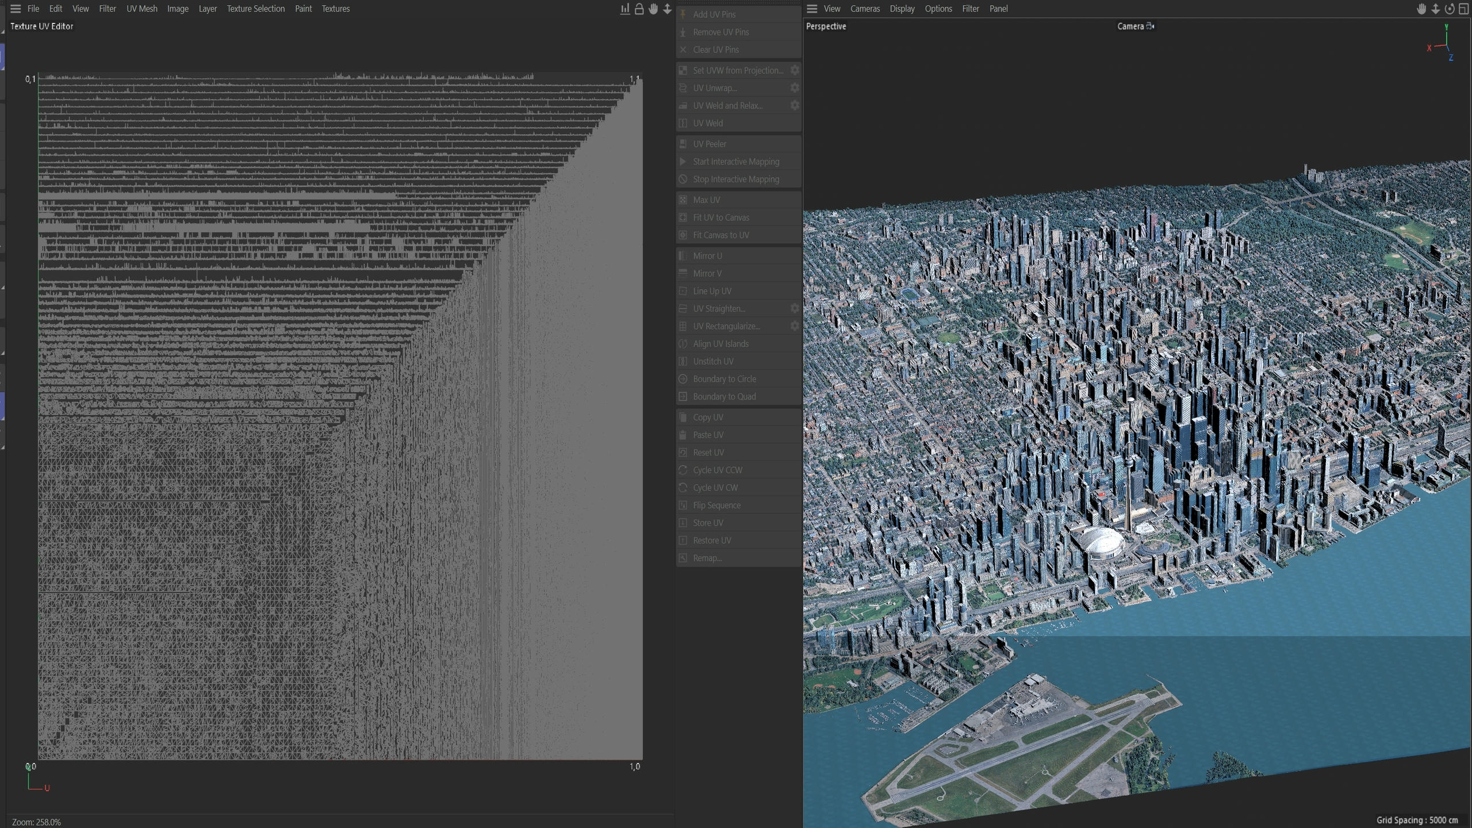
Task: Click the viewport pan hand icon
Action: point(1421,9)
